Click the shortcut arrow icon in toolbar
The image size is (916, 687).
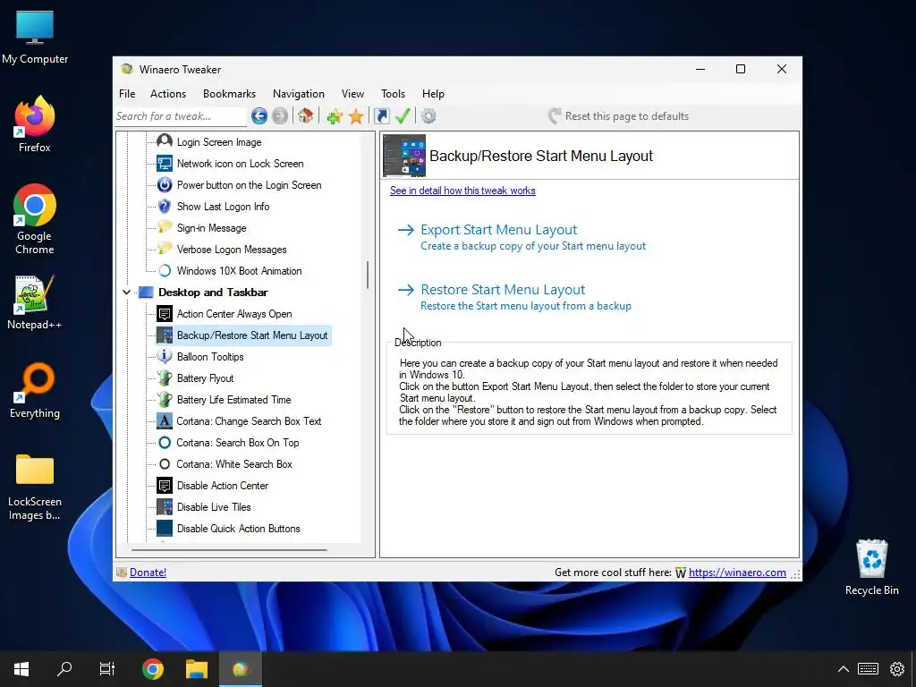point(381,116)
